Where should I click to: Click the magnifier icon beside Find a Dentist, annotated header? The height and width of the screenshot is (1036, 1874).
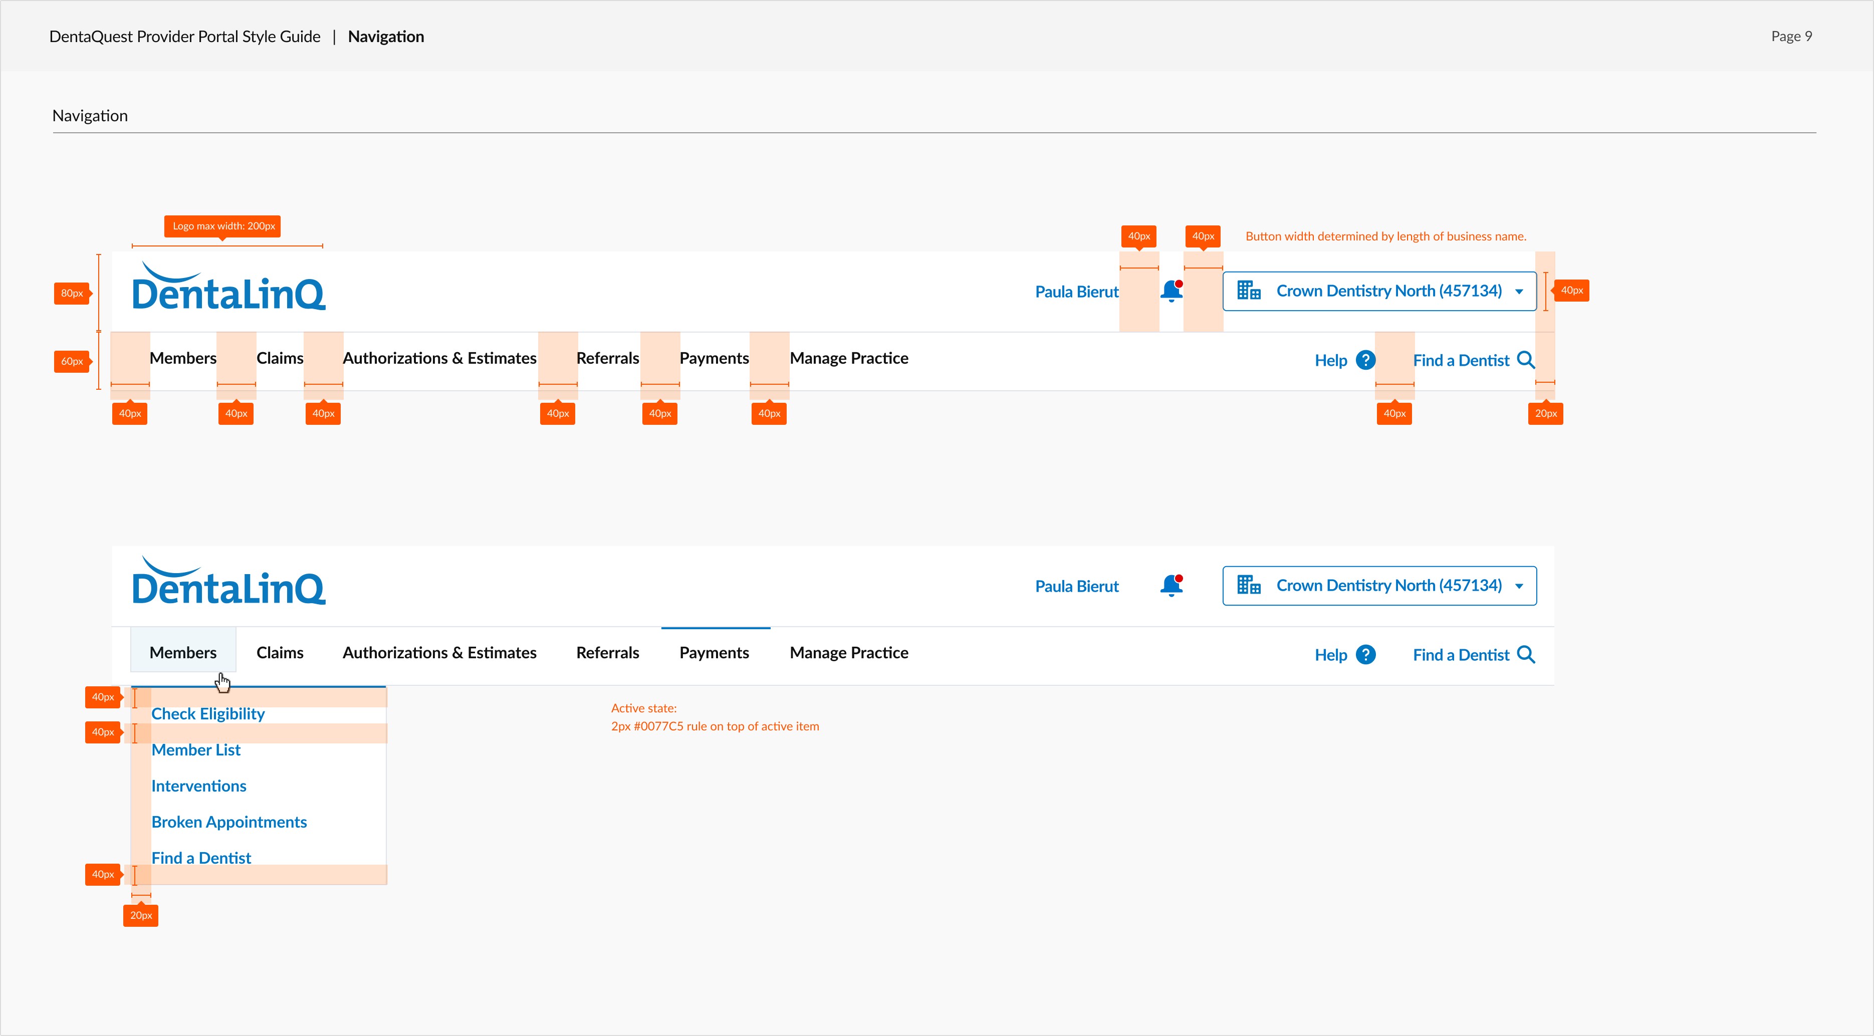(1526, 360)
